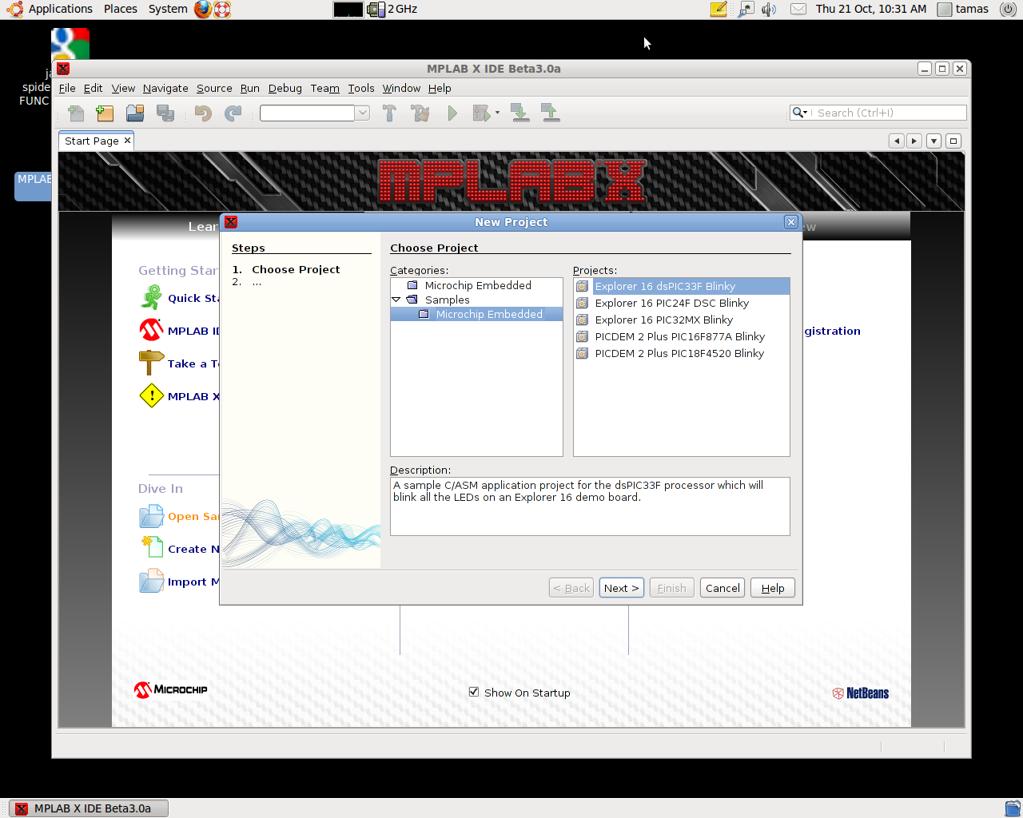Toggle the Show On Startup checkbox
The image size is (1023, 818).
(474, 692)
